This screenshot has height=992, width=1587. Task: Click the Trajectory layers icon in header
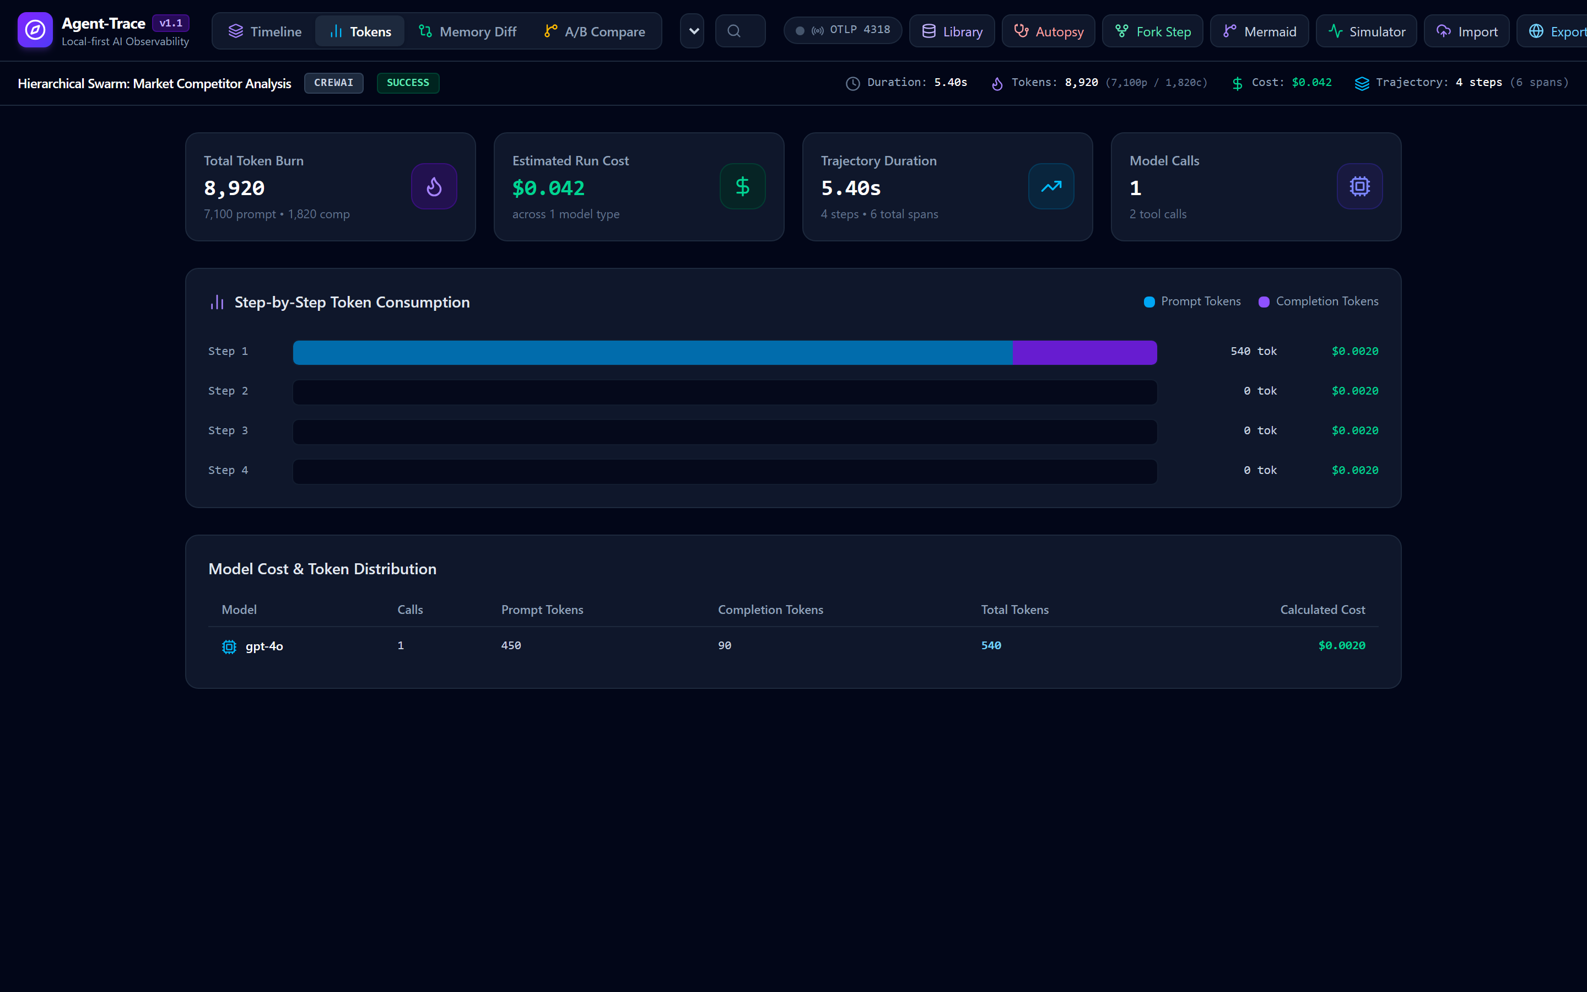pyautogui.click(x=1362, y=83)
